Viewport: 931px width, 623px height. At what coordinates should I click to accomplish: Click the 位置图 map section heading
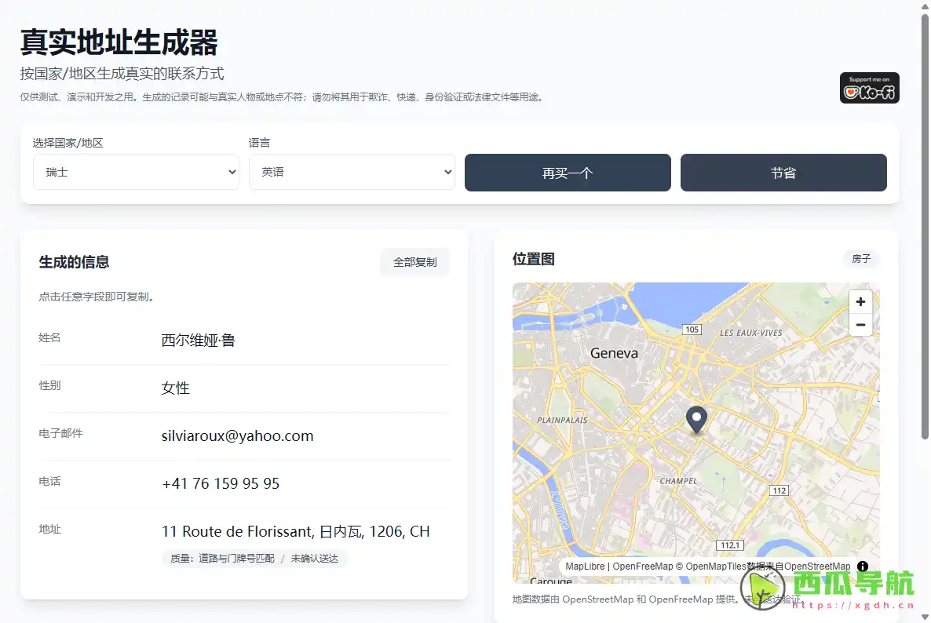click(534, 259)
